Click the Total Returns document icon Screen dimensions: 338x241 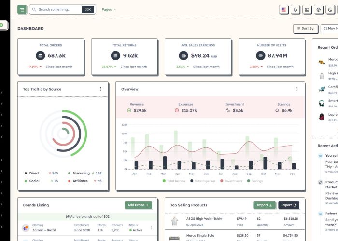(115, 55)
